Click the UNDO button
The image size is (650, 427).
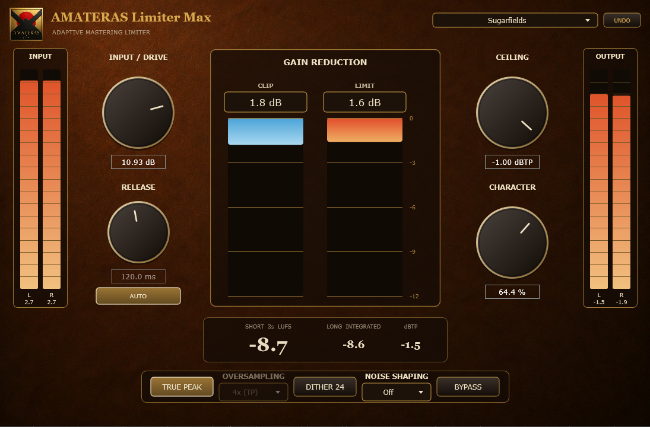(x=622, y=20)
